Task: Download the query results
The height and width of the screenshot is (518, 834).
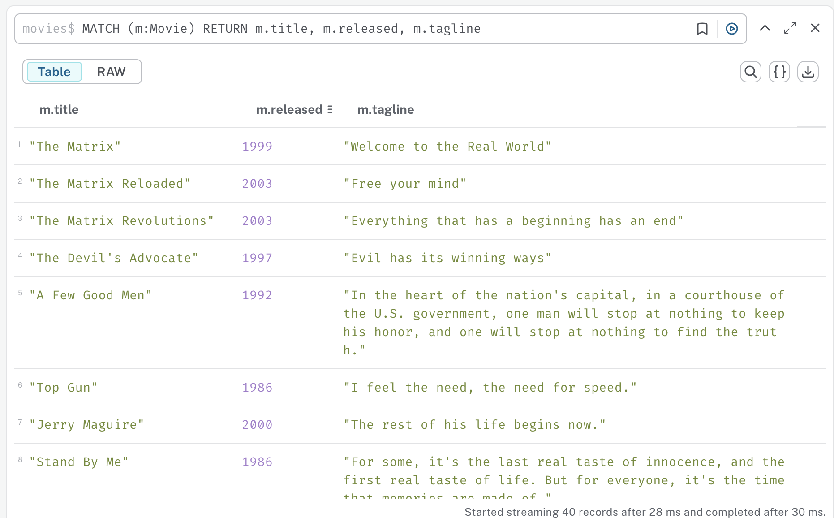Action: pos(808,72)
